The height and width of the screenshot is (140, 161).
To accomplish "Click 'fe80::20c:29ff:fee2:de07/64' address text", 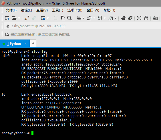I will 73,64.
